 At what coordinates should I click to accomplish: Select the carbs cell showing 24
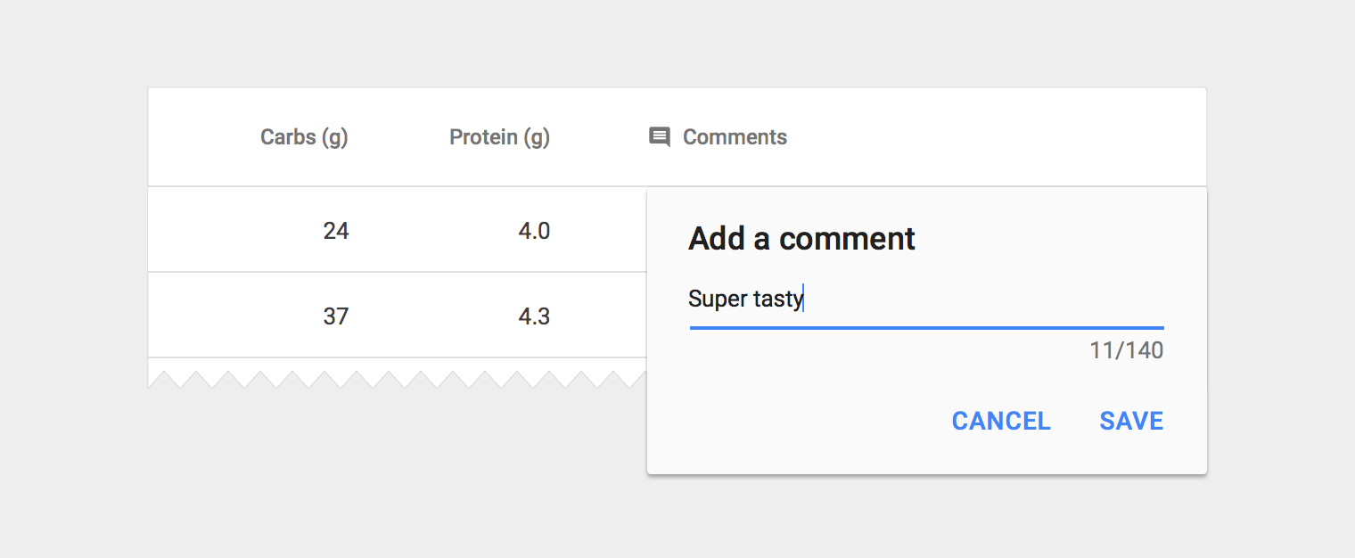(x=336, y=232)
